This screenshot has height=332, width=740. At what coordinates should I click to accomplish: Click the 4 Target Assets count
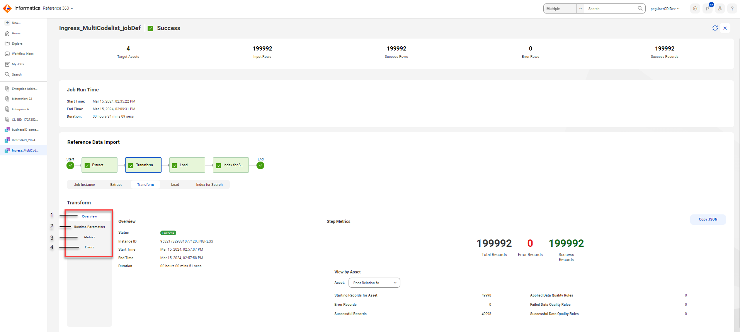click(128, 49)
